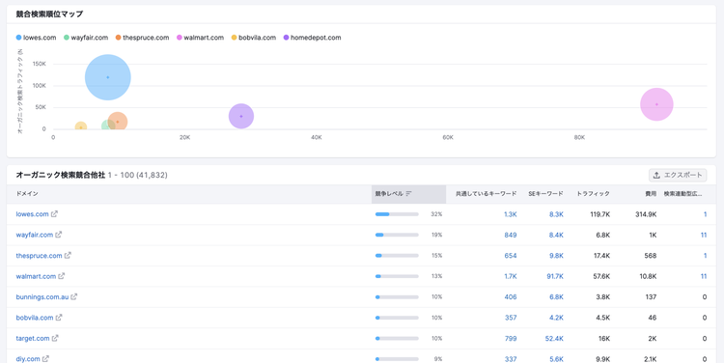
Task: Open target.com common keywords 799
Action: pyautogui.click(x=511, y=338)
